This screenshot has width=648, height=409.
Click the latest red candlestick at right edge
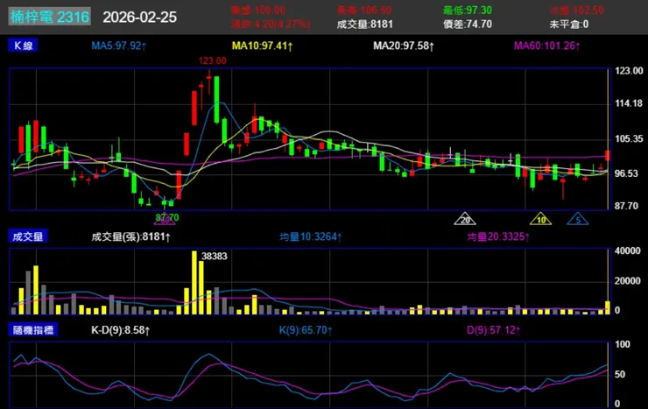click(607, 155)
